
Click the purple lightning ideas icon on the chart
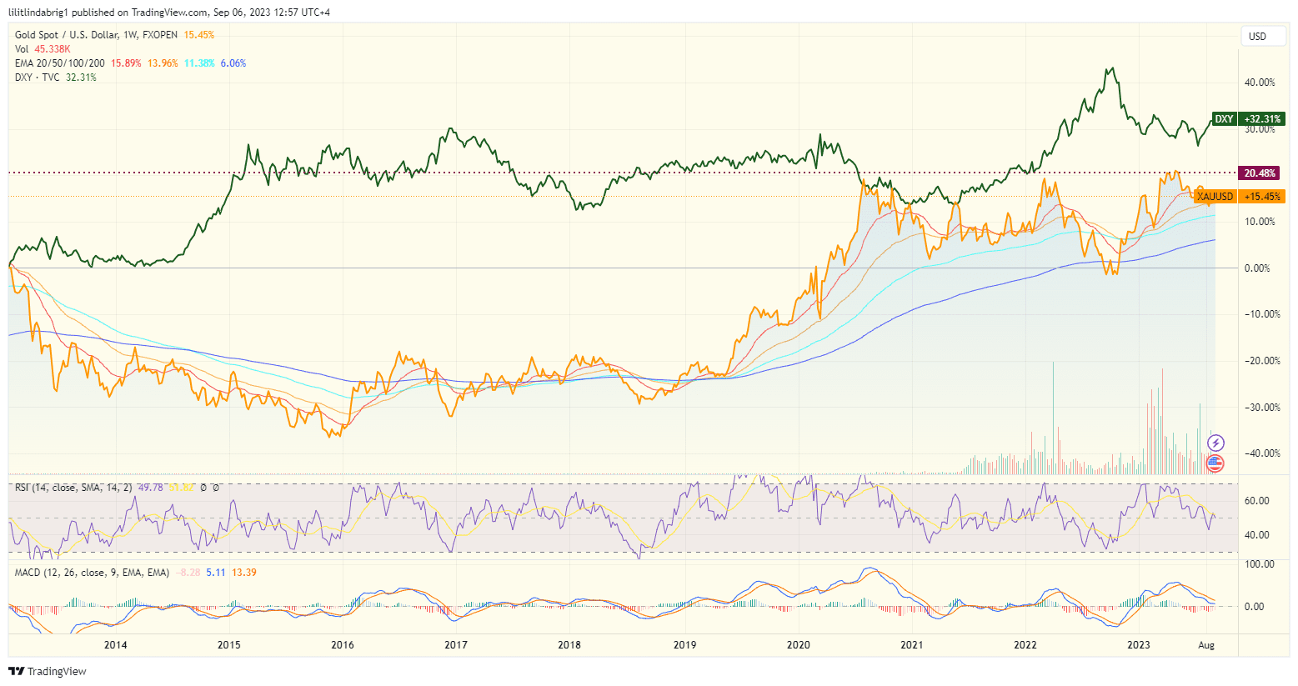click(1216, 443)
